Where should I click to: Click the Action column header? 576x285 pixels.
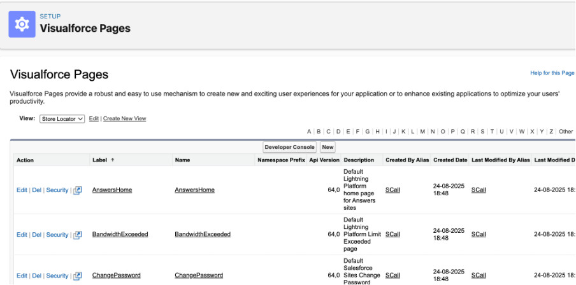pos(25,160)
